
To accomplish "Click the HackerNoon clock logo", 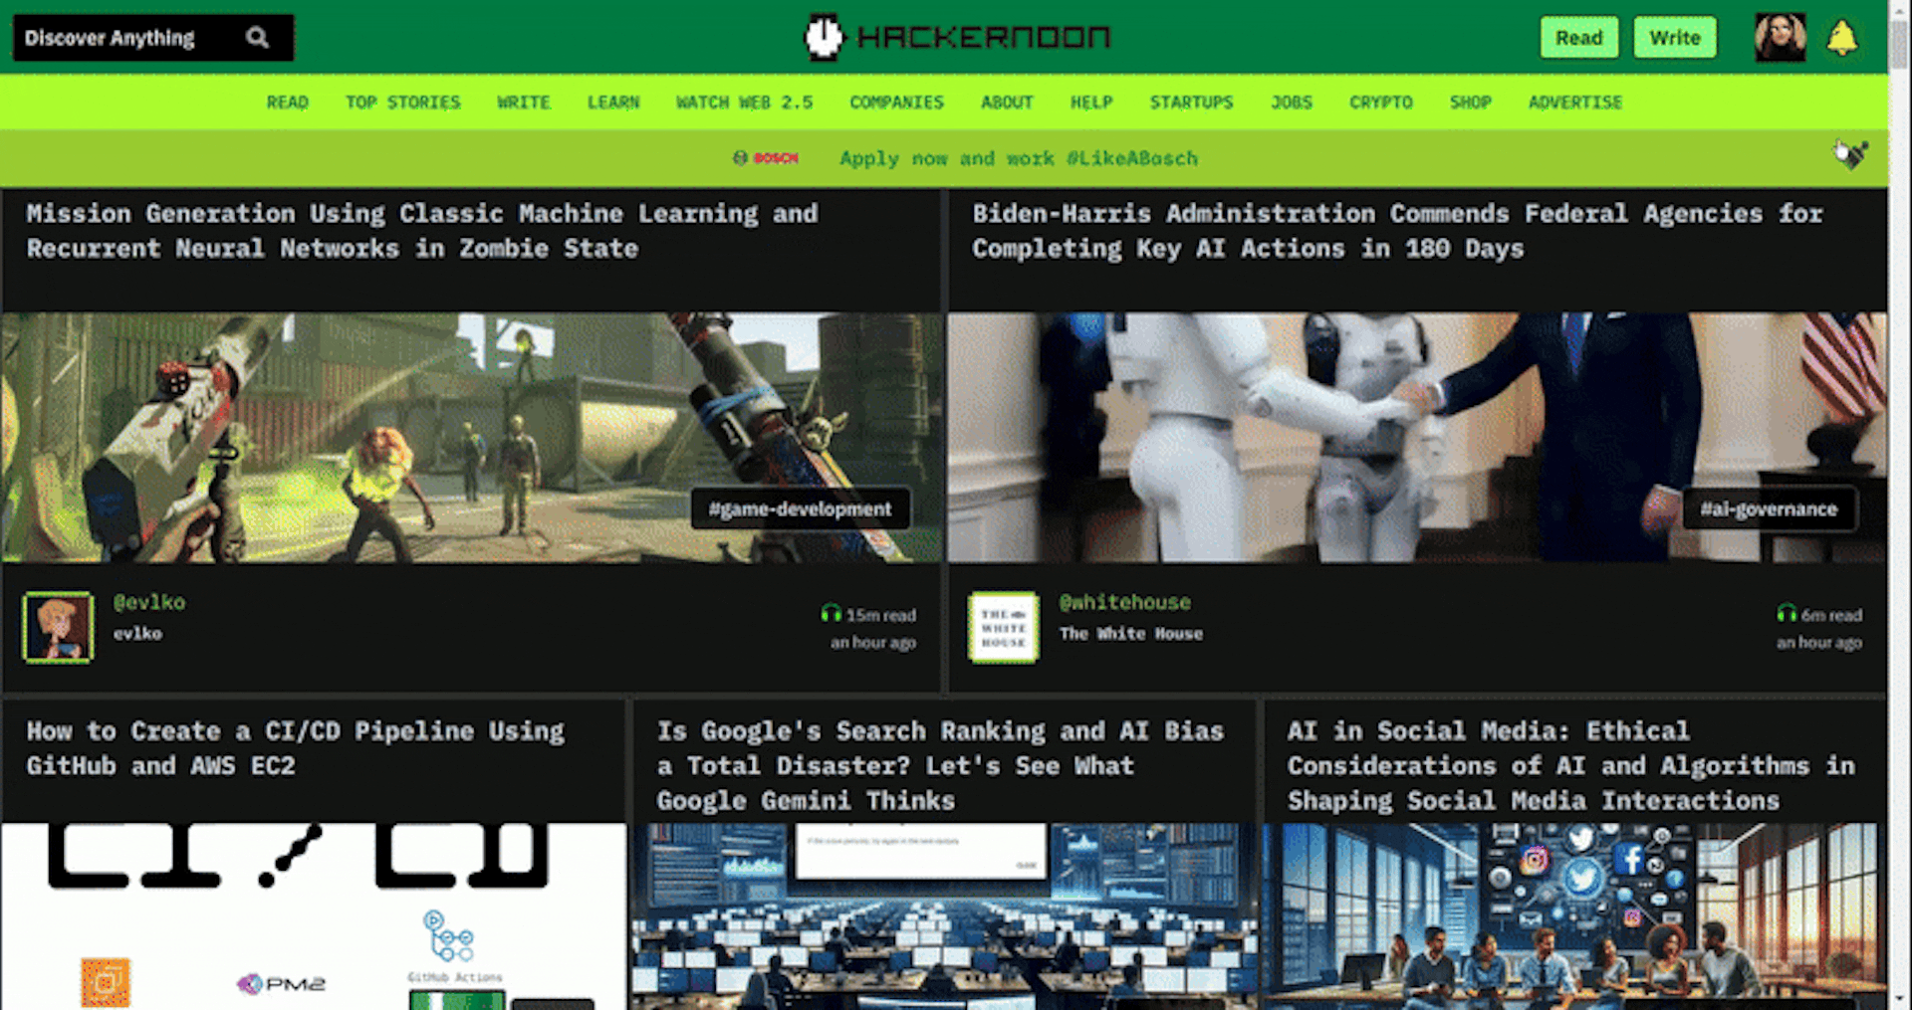I will point(824,37).
